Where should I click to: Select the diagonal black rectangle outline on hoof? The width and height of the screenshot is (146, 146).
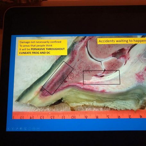pyautogui.click(x=58, y=78)
